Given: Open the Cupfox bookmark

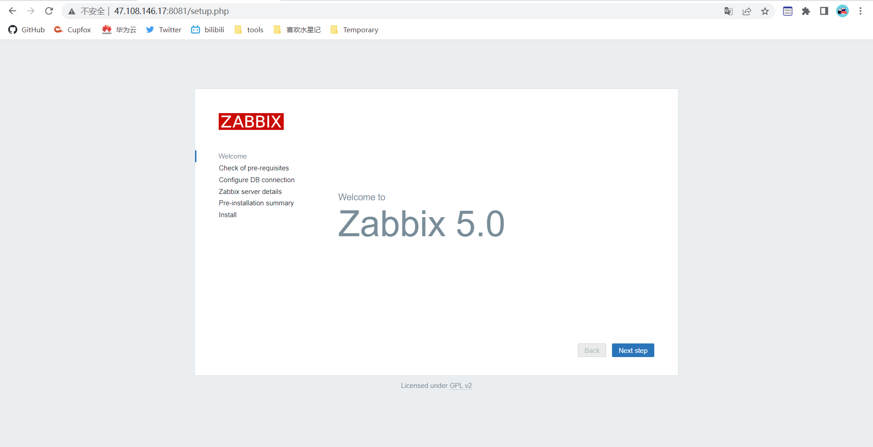Looking at the screenshot, I should [73, 30].
